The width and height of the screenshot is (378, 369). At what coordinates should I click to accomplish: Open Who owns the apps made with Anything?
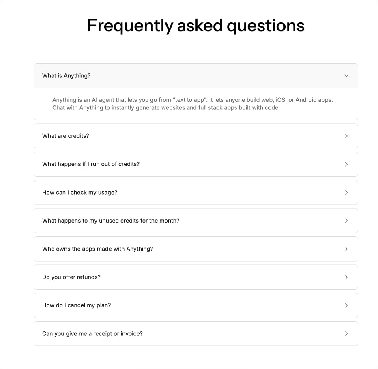(196, 249)
